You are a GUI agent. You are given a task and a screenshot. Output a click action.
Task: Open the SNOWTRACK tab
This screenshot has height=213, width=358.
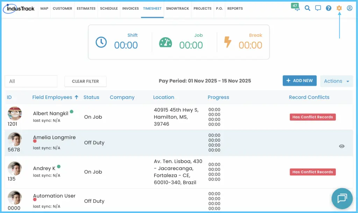pos(177,8)
